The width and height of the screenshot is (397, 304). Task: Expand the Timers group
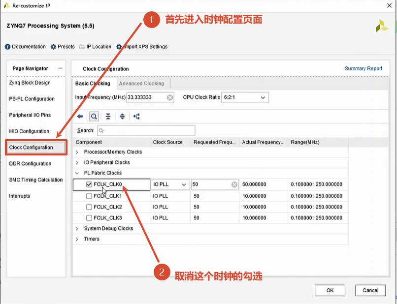coord(77,239)
